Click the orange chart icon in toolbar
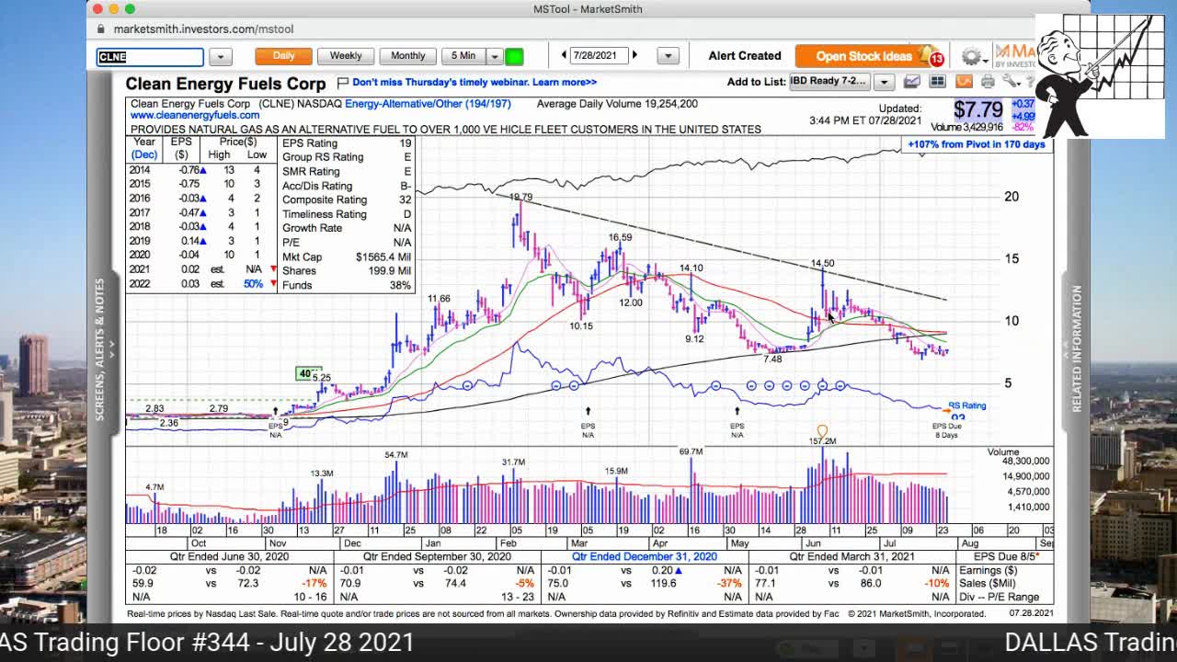 pyautogui.click(x=963, y=82)
